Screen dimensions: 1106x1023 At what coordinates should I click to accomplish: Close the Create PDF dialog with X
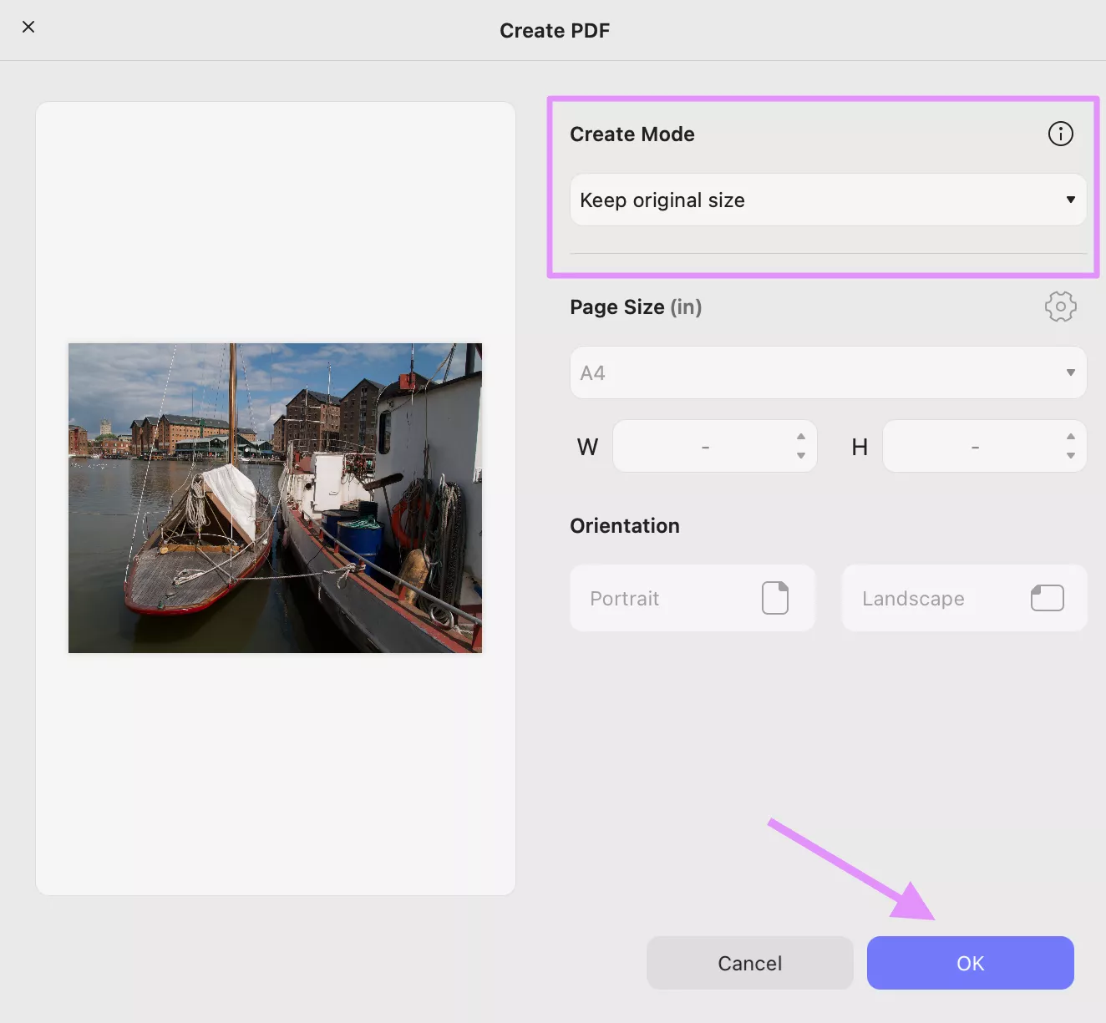(x=28, y=27)
